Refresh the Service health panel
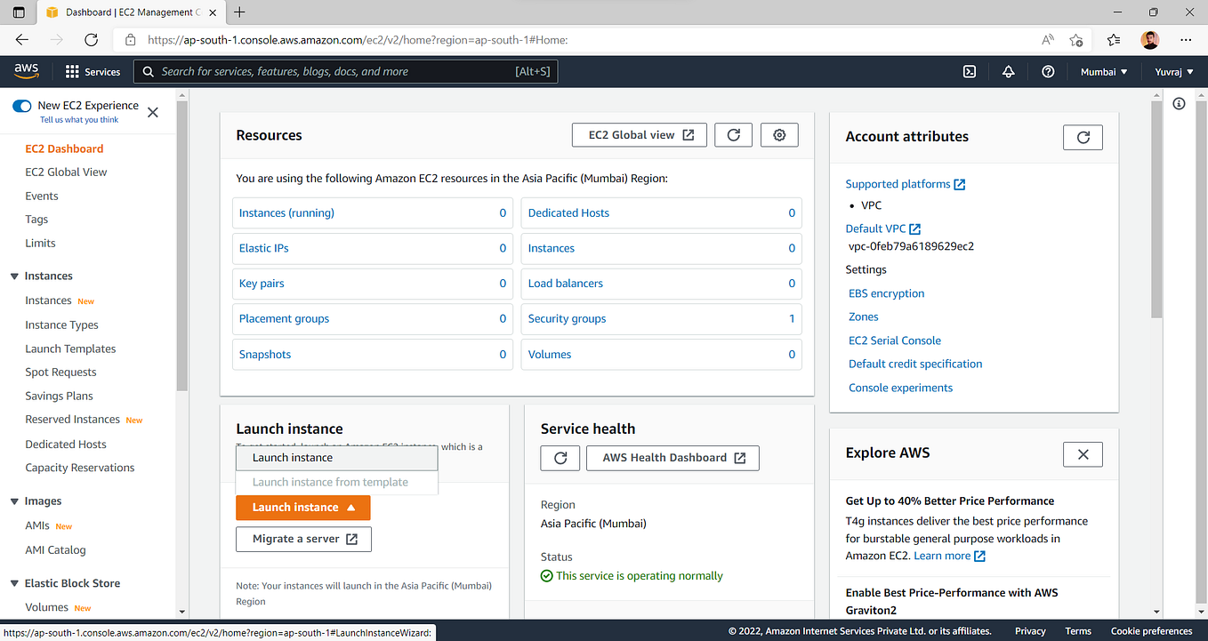The width and height of the screenshot is (1208, 641). point(560,458)
